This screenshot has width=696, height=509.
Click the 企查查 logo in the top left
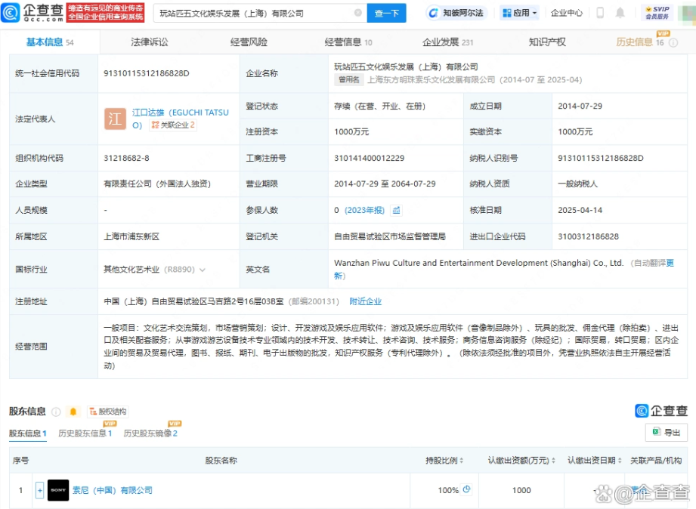coord(34,13)
